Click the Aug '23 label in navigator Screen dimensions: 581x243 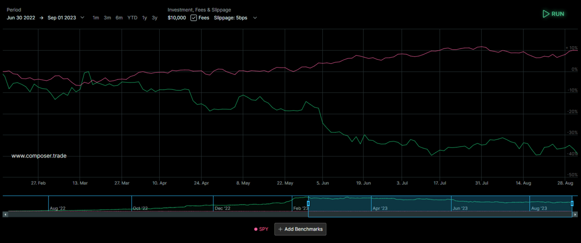tap(539, 208)
